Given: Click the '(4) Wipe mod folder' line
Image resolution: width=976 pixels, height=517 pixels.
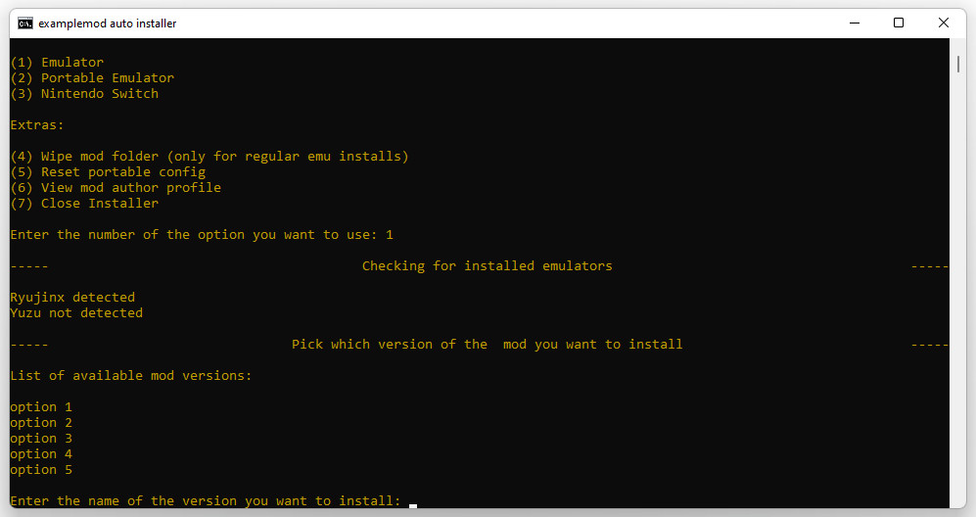Looking at the screenshot, I should 209,157.
